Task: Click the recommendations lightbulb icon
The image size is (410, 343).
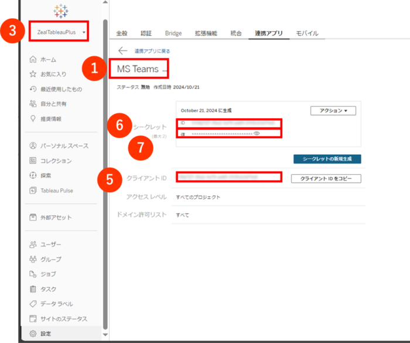Action: coord(33,118)
